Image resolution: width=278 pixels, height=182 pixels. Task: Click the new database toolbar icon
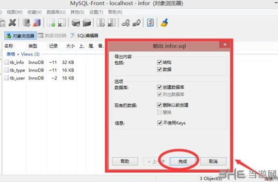coord(26,23)
